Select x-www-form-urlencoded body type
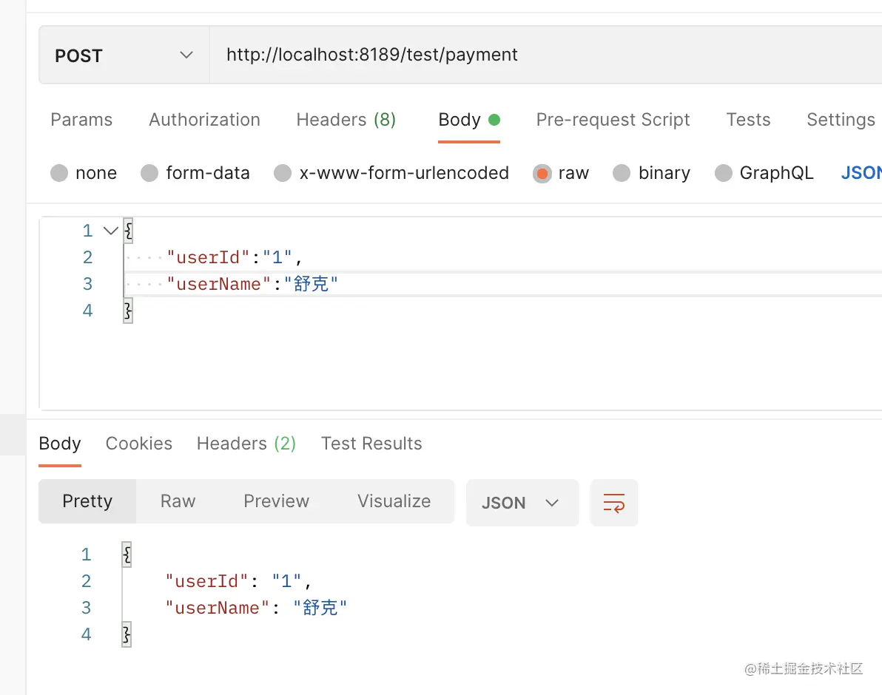This screenshot has width=882, height=695. [x=391, y=173]
